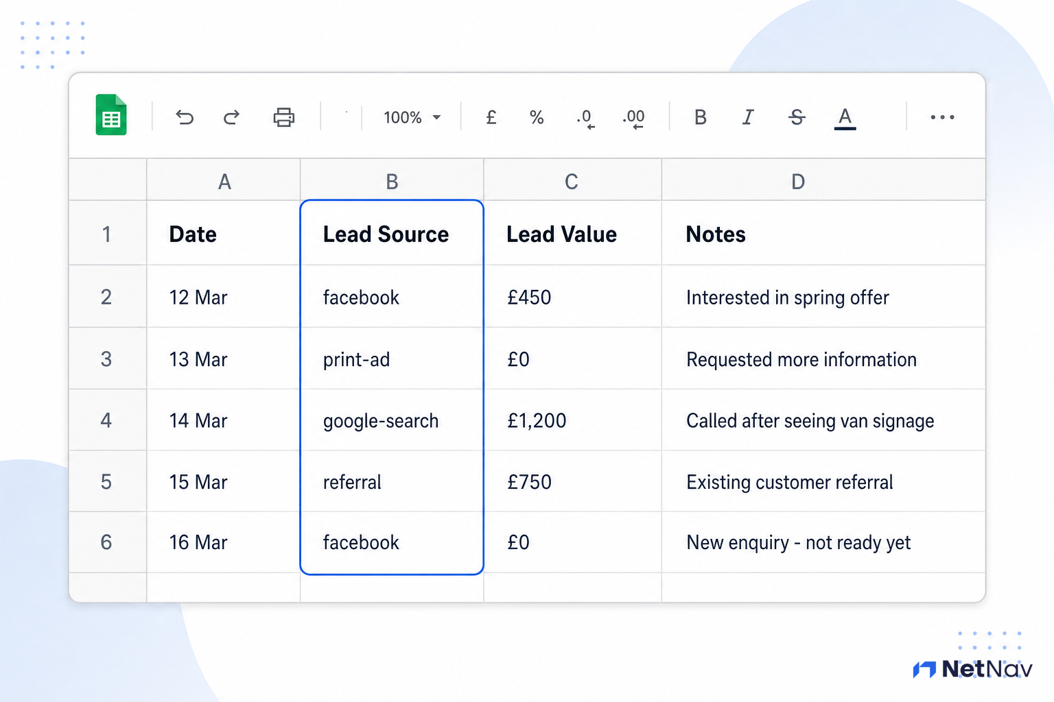Increase decimal places

pyautogui.click(x=634, y=118)
